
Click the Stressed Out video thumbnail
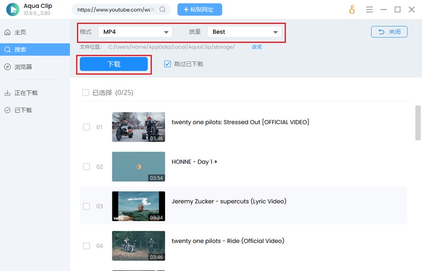point(139,127)
